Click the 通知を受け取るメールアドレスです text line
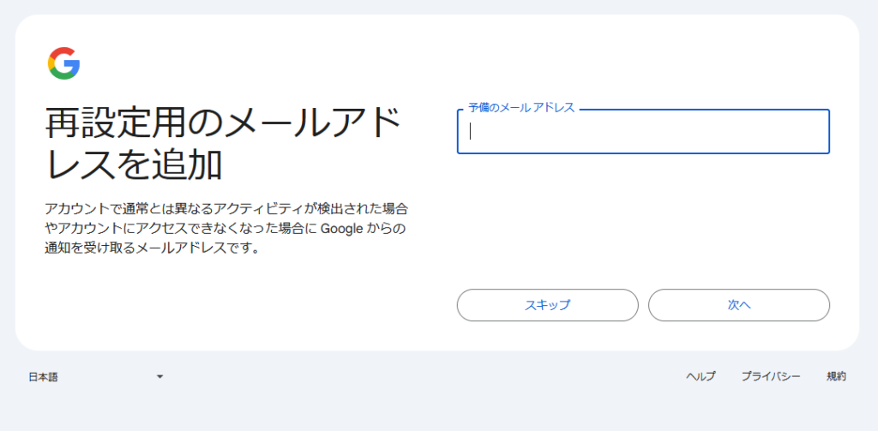The height and width of the screenshot is (431, 878). (x=152, y=250)
